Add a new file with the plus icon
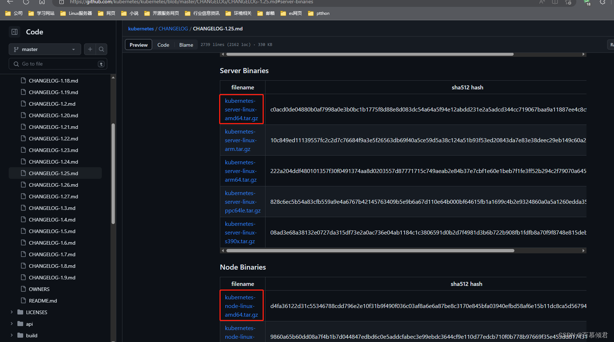Viewport: 614px width, 342px height. coord(90,49)
